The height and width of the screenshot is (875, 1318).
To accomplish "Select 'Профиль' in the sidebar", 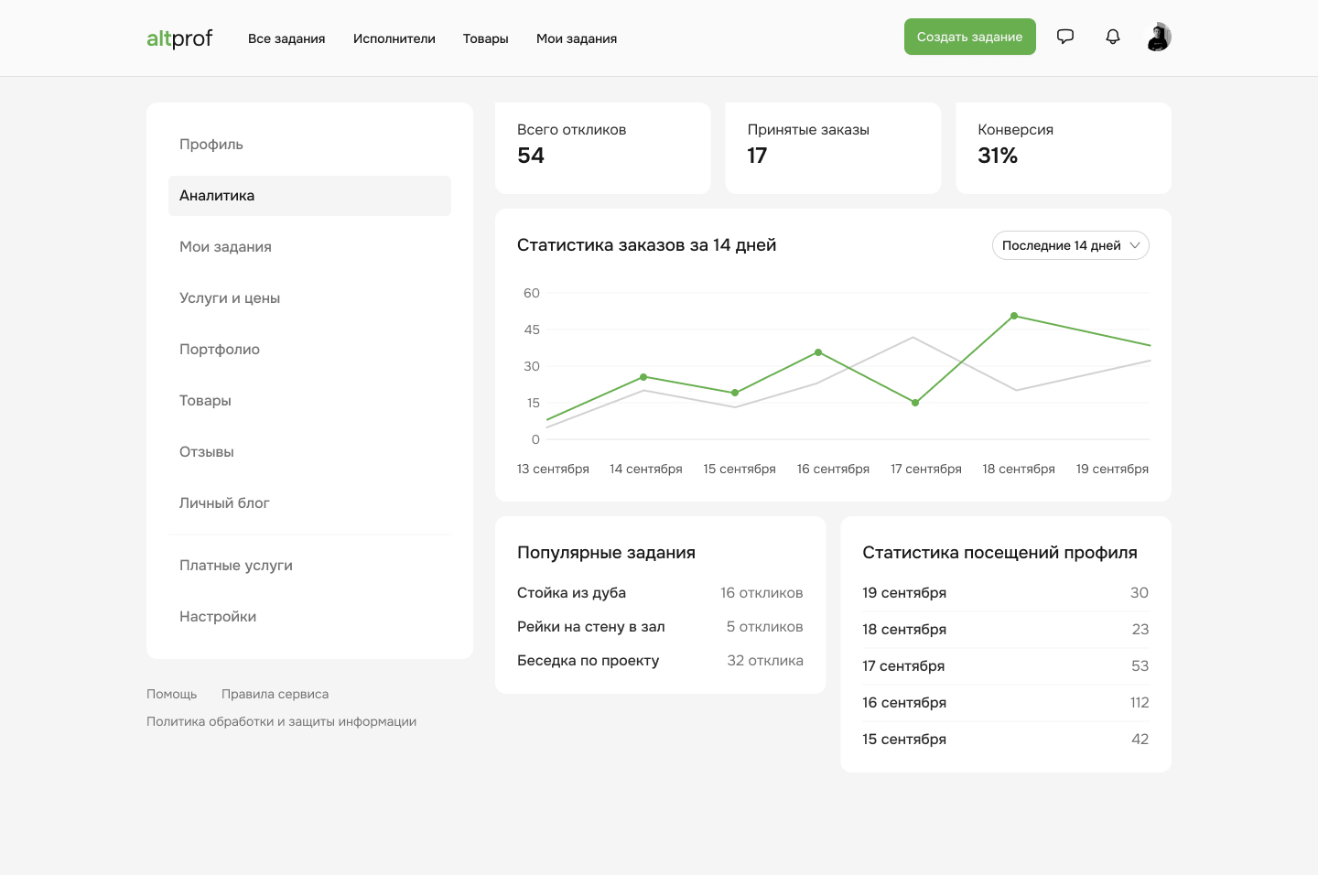I will pyautogui.click(x=211, y=145).
